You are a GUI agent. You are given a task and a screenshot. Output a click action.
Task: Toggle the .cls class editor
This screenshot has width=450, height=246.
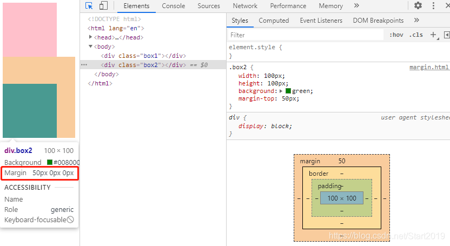[416, 35]
